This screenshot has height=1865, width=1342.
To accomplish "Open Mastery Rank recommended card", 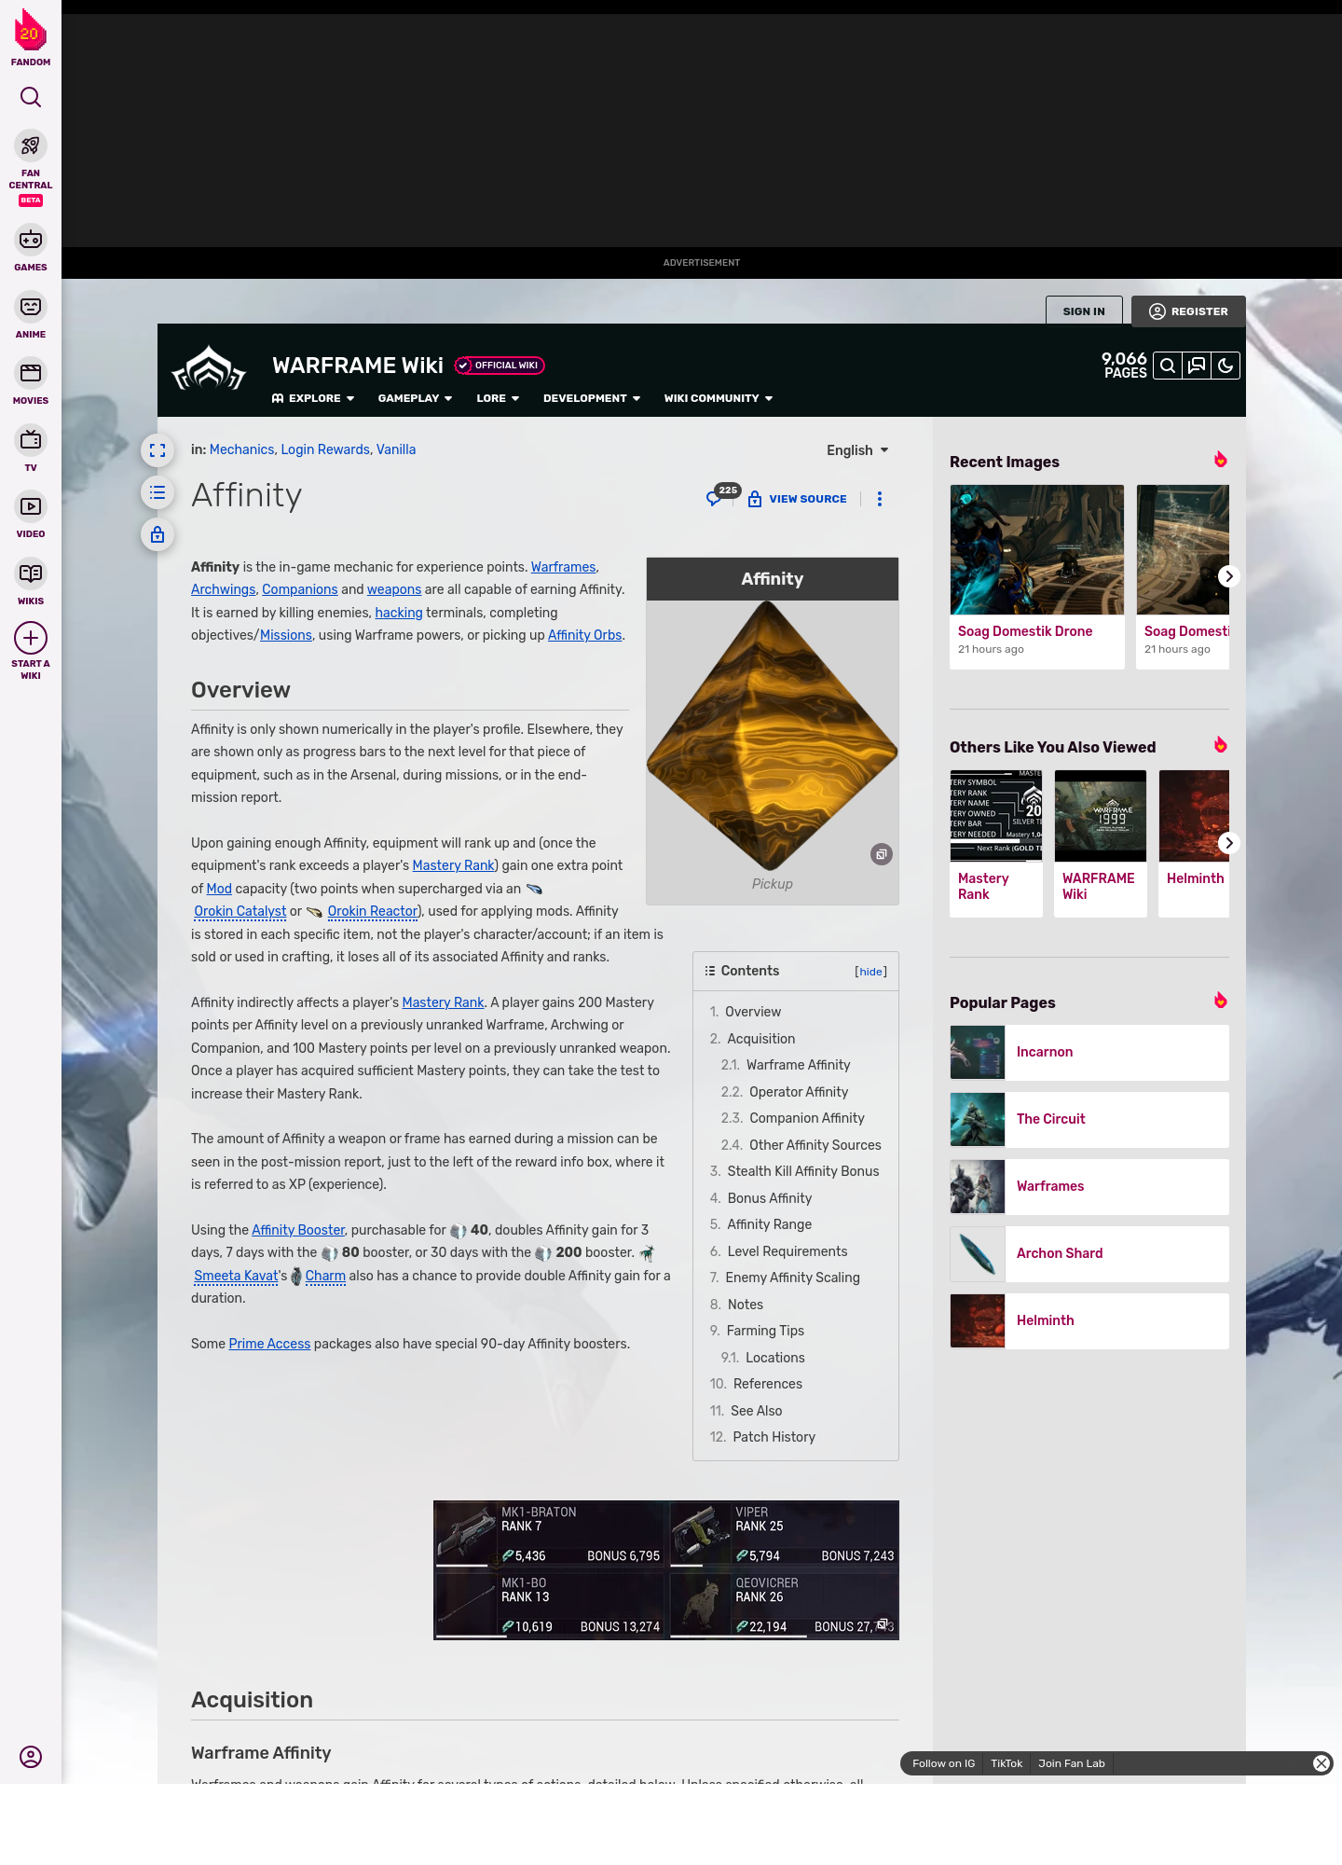I will (x=996, y=843).
